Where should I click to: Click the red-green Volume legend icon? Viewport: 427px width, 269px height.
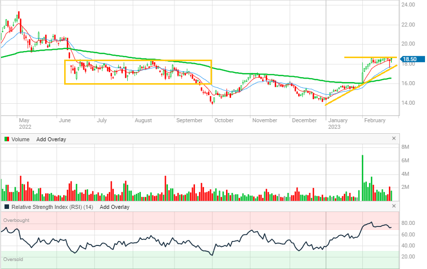coord(7,139)
